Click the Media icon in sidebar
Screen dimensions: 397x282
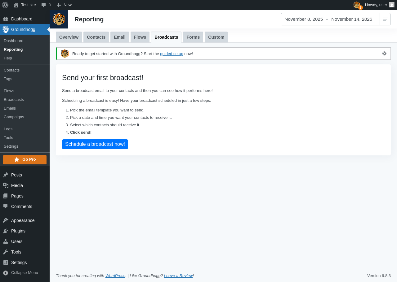click(x=6, y=185)
